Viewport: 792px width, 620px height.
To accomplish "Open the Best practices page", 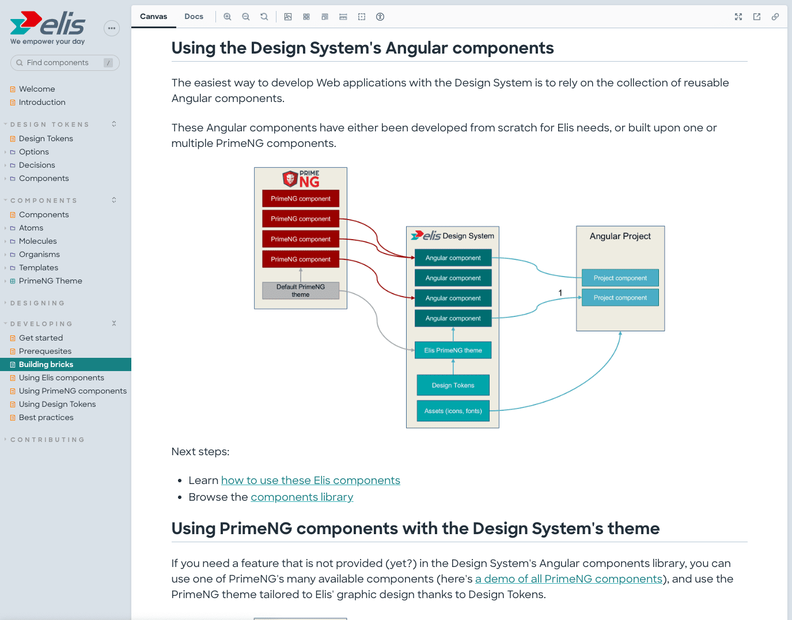I will click(46, 418).
